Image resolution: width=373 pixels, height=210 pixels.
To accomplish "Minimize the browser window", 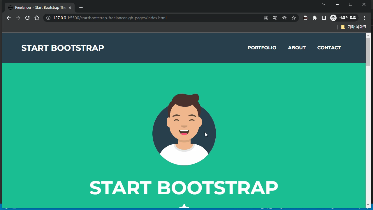I will tap(337, 4).
